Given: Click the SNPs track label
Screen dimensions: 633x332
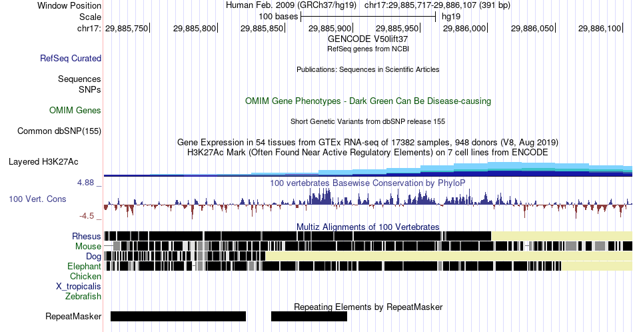Looking at the screenshot, I should click(90, 89).
